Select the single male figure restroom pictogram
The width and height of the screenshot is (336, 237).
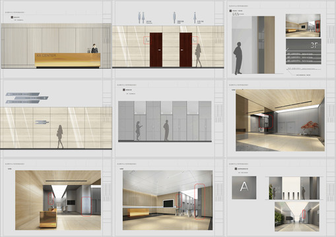pyautogui.click(x=174, y=18)
